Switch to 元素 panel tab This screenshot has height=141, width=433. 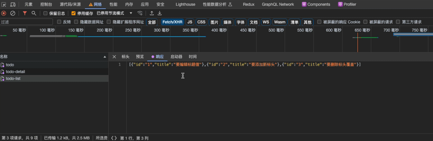[x=29, y=5]
